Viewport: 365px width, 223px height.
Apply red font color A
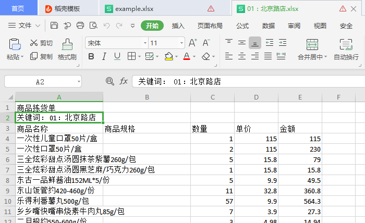coord(187,56)
